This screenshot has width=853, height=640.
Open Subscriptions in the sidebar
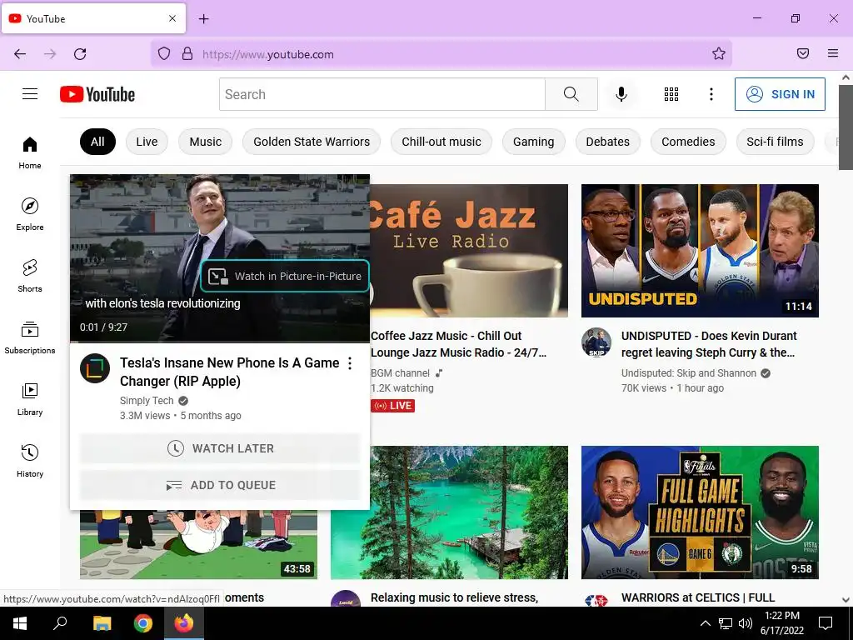[30, 338]
